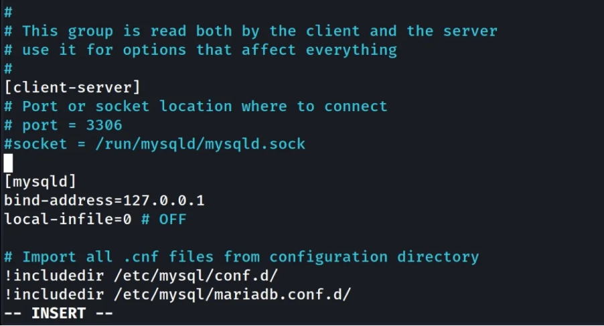This screenshot has width=604, height=326.
Task: Click the commented port 3306 value
Action: pos(104,125)
